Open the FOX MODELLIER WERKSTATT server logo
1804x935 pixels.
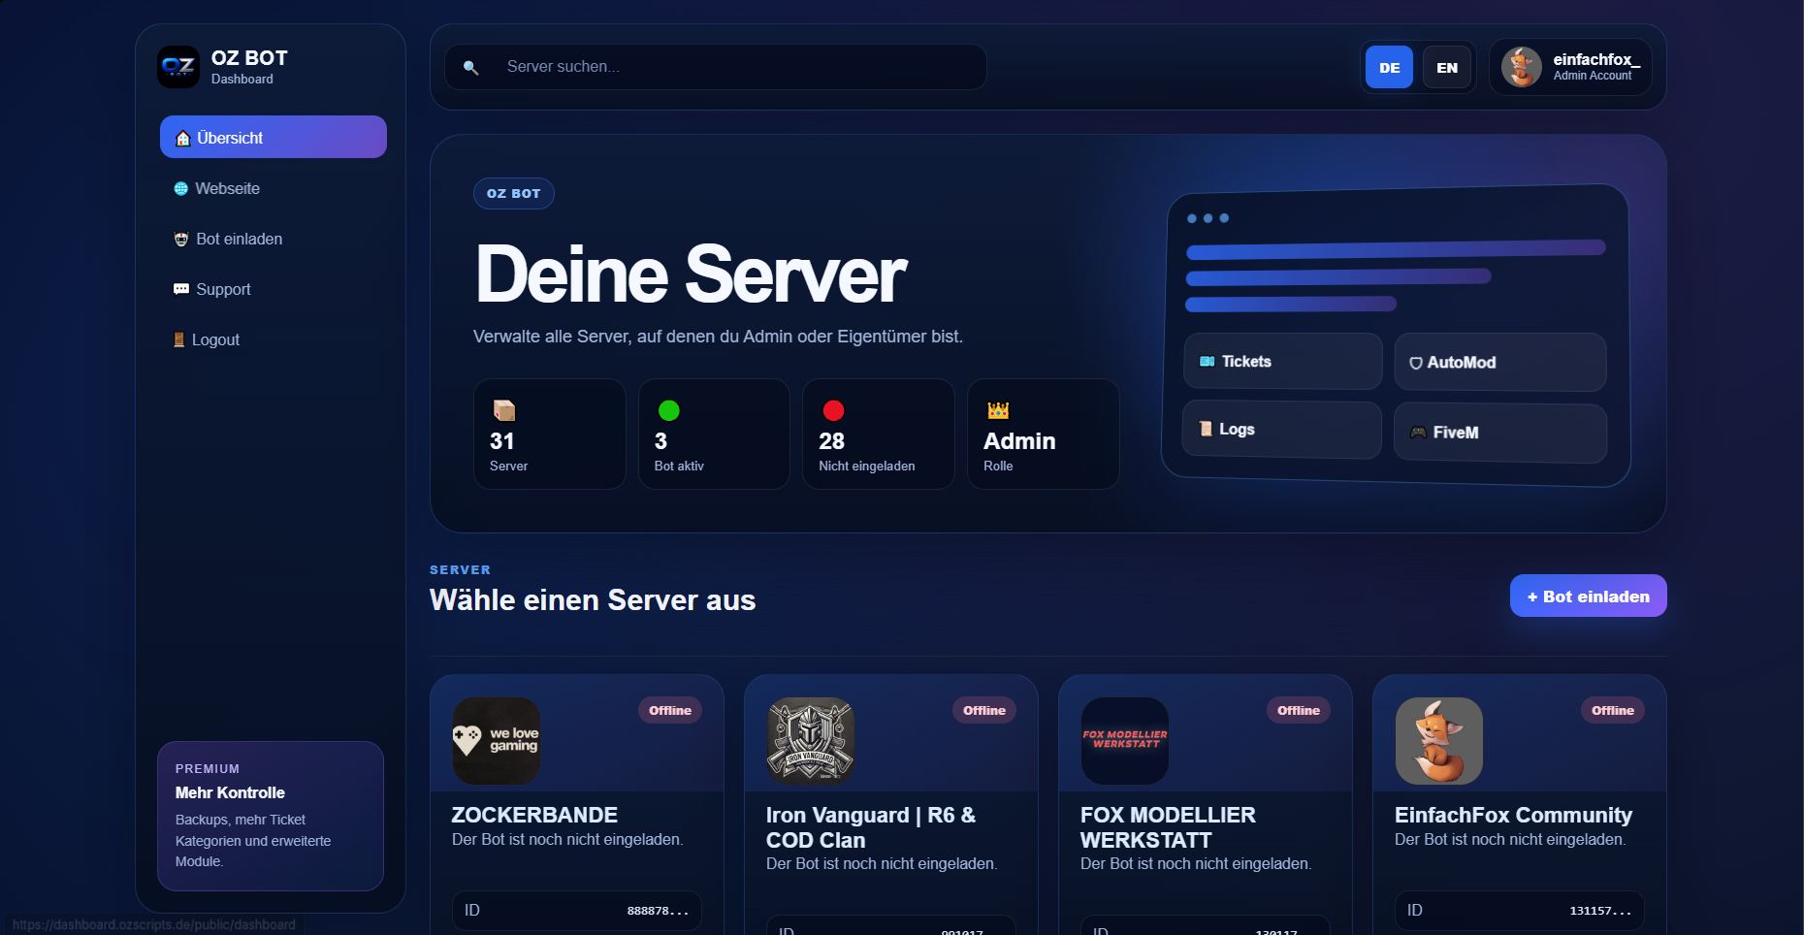[x=1125, y=741]
